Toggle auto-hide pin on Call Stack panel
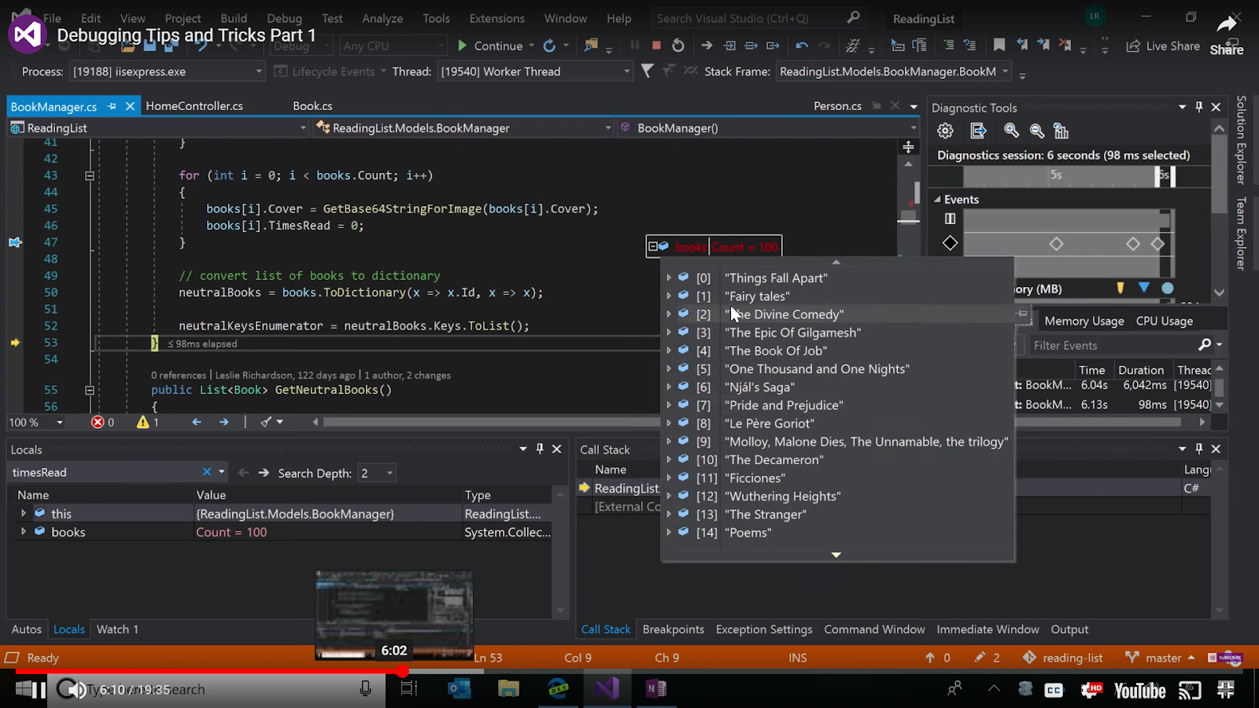 coord(1198,448)
